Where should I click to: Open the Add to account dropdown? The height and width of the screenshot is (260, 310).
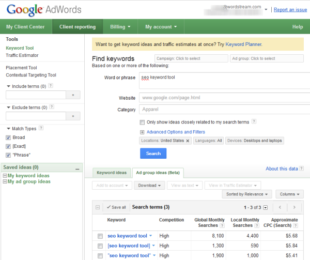click(x=112, y=186)
